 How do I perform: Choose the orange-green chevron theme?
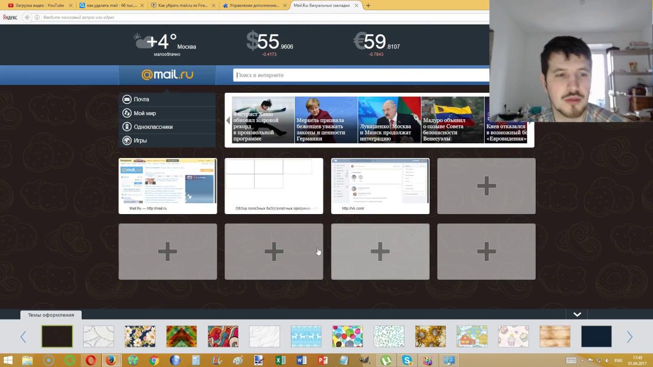[182, 336]
